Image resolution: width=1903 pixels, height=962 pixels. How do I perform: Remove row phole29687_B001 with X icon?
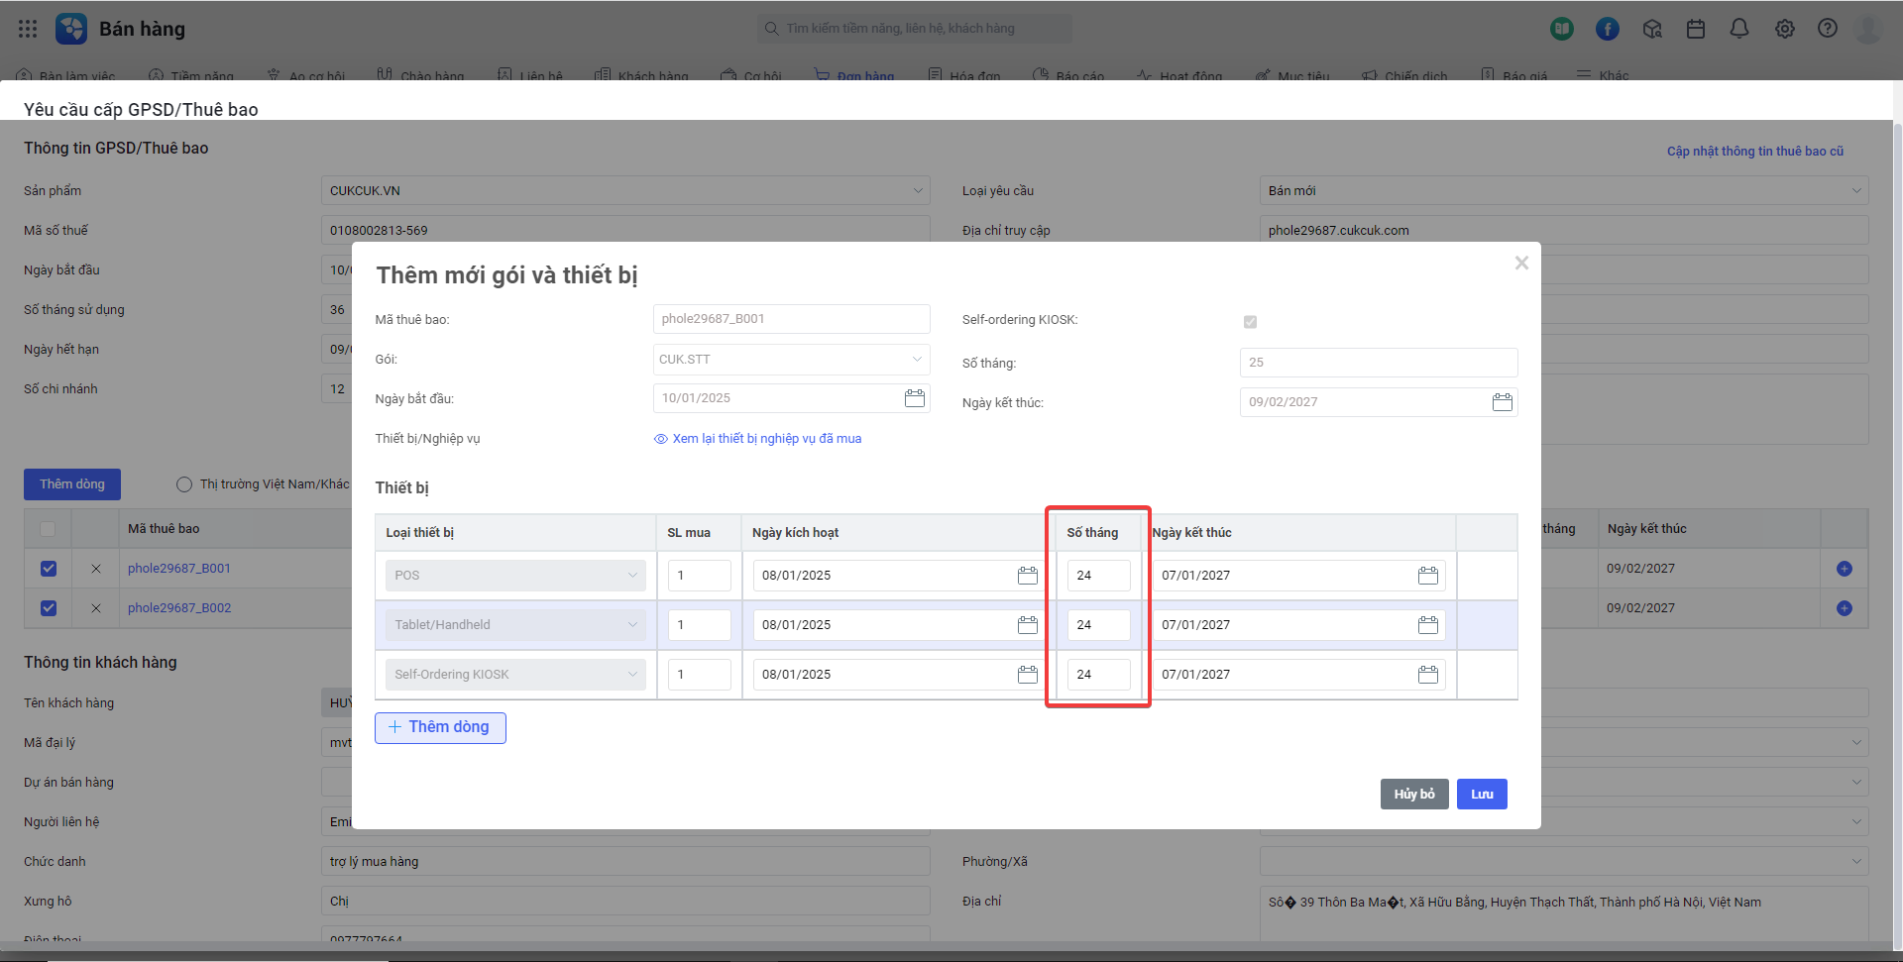[x=96, y=569]
